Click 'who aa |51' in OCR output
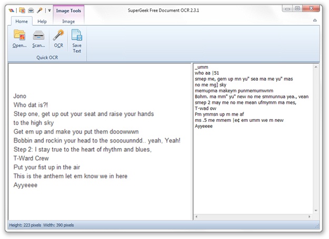The height and width of the screenshot is (239, 329). pyautogui.click(x=207, y=73)
